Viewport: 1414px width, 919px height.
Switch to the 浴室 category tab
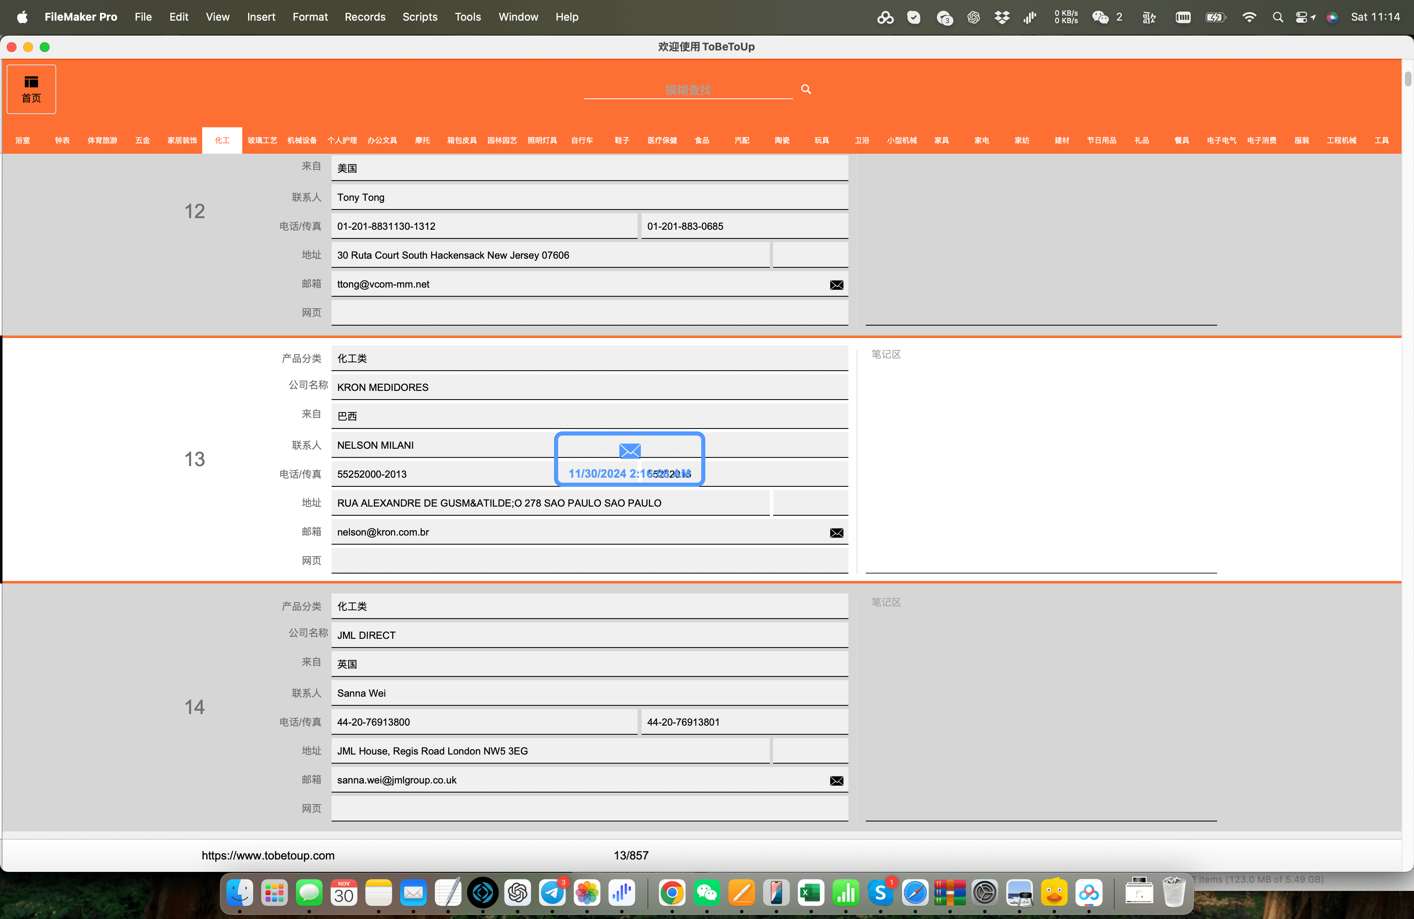(x=23, y=140)
